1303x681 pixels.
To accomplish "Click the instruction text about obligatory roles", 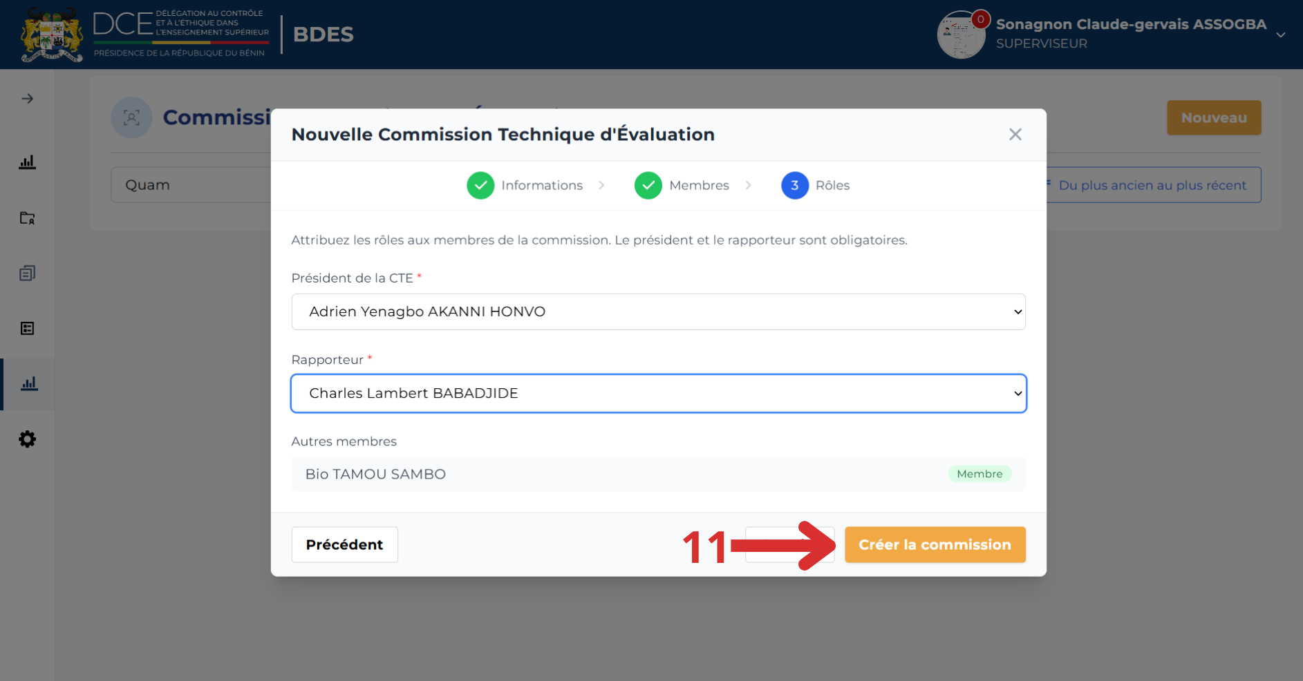I will click(x=599, y=240).
